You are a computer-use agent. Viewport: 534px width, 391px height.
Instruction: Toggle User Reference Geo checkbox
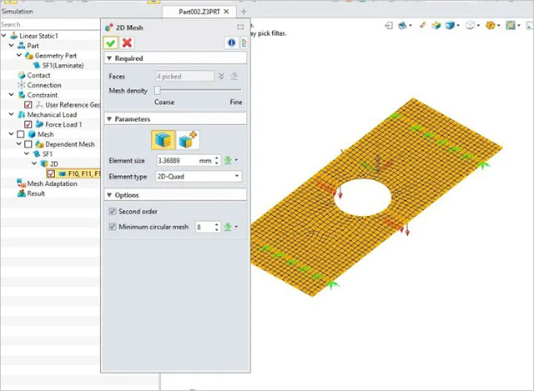(28, 105)
